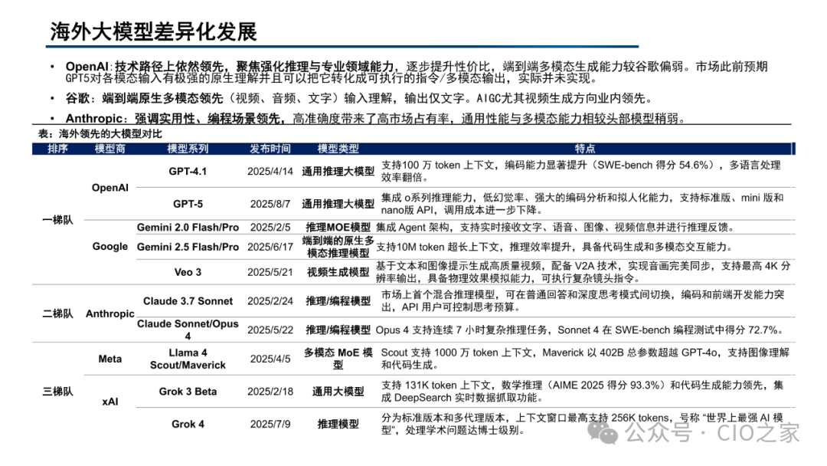Select the 模型商 column header
The image size is (827, 466).
(x=110, y=149)
